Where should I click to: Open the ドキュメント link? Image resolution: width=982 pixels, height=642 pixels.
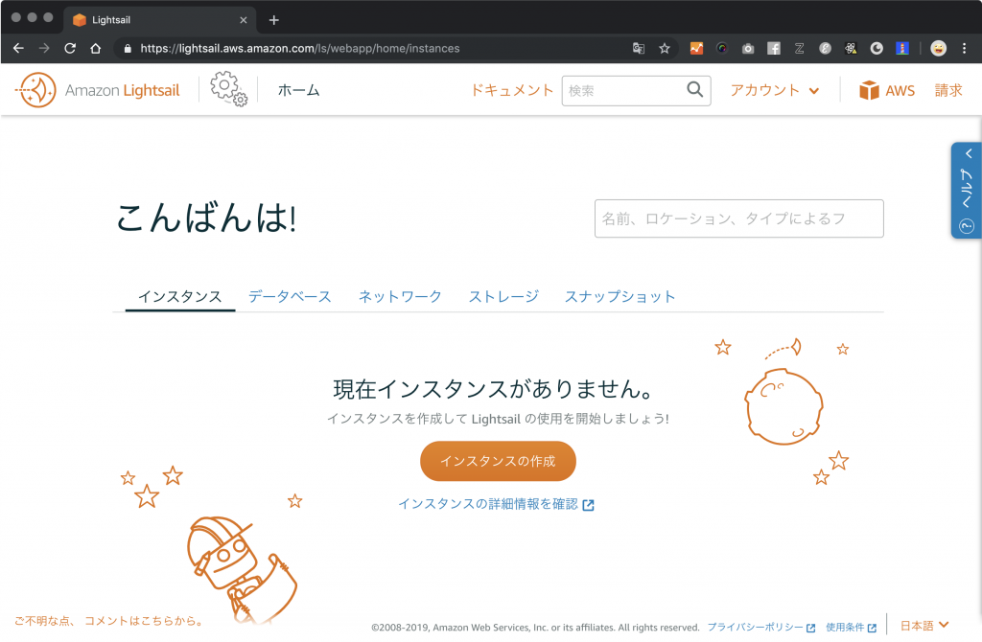point(512,90)
